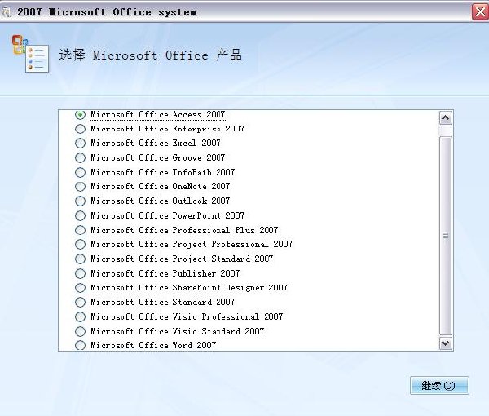Choose Office SharePoint Designer 2007 radio button
The image size is (489, 416).
(x=80, y=287)
